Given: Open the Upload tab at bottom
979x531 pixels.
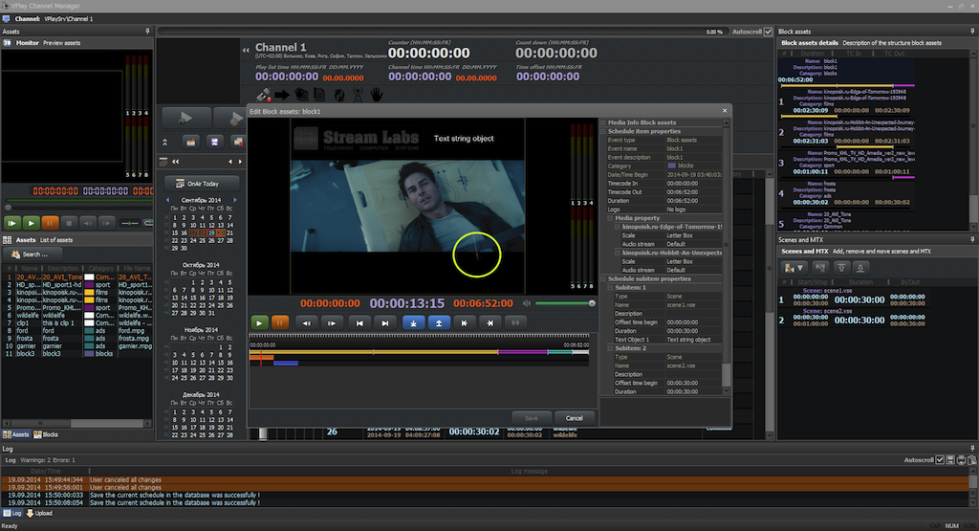Looking at the screenshot, I should pos(40,513).
